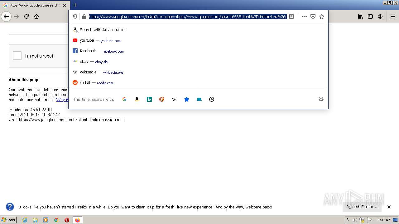Open page actions three-dot menu
The width and height of the screenshot is (399, 224).
click(304, 16)
